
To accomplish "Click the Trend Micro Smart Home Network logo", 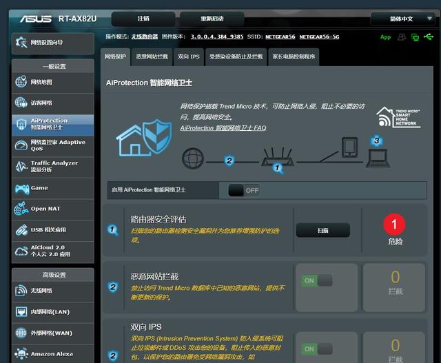I will click(398, 117).
